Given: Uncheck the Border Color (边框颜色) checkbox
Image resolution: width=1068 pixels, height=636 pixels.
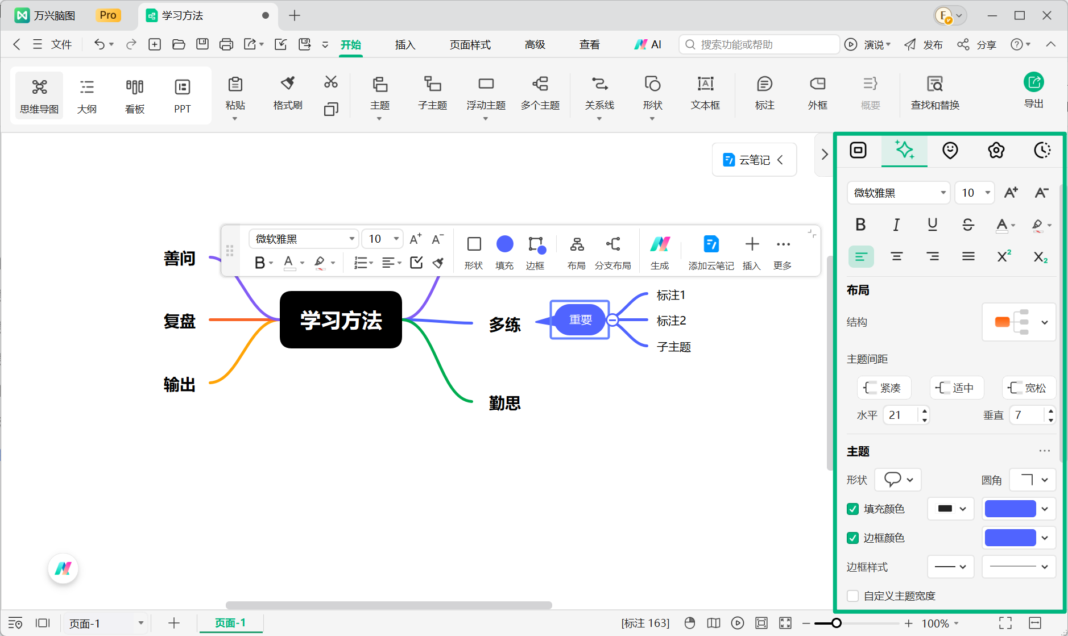Looking at the screenshot, I should coord(852,538).
